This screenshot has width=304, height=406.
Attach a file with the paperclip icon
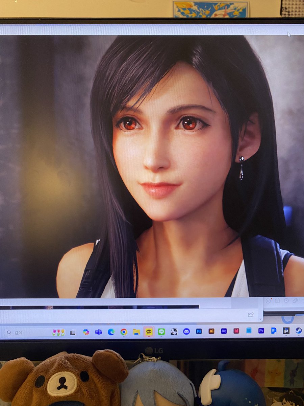(x=295, y=300)
